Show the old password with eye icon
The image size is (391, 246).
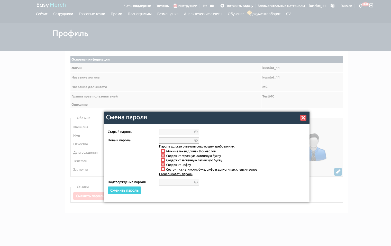(196, 132)
